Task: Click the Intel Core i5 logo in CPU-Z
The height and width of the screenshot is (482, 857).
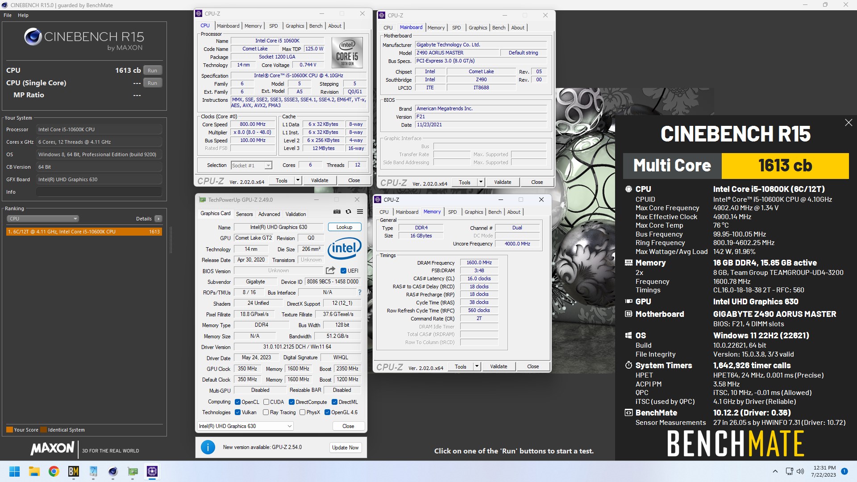Action: (x=347, y=53)
